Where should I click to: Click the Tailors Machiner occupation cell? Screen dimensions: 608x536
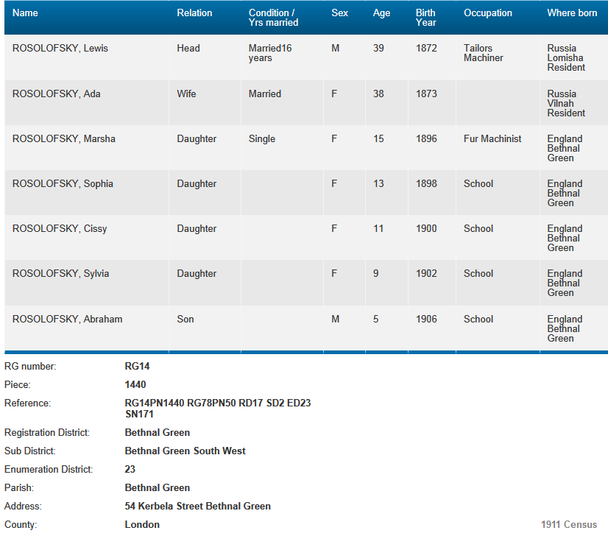(x=484, y=53)
